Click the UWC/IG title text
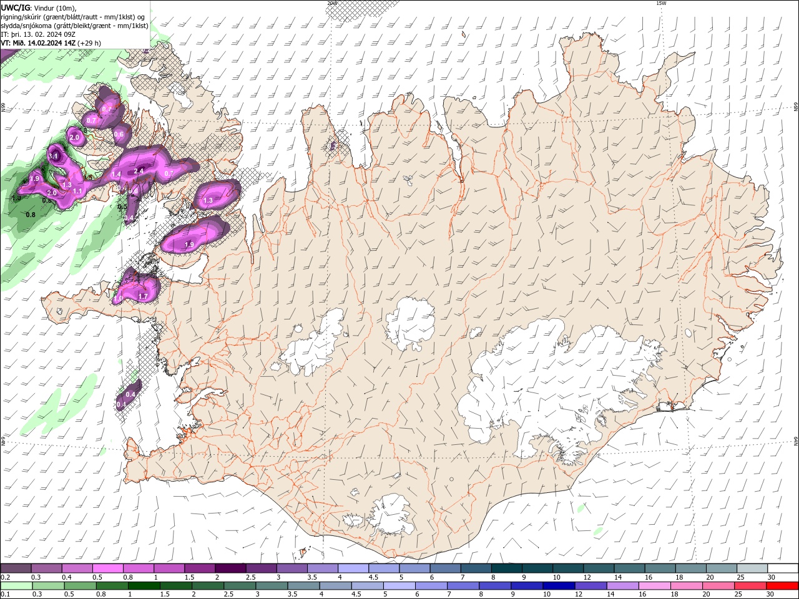 (x=16, y=7)
